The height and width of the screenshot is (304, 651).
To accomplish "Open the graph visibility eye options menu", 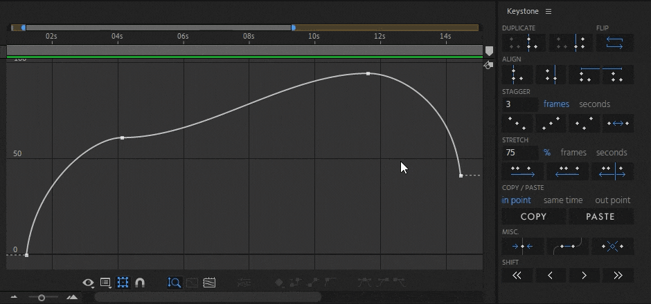I will coord(89,283).
